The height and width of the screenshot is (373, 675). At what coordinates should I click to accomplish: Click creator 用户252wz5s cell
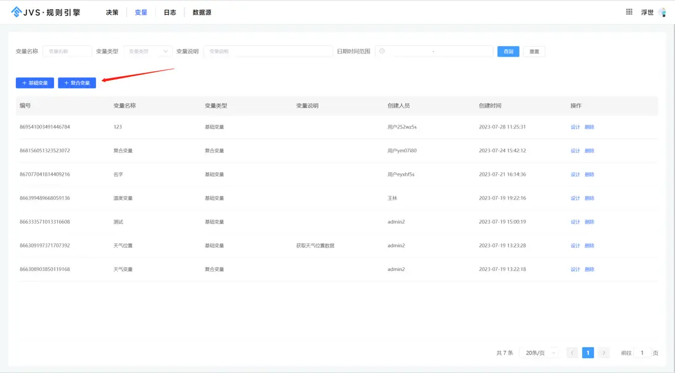pyautogui.click(x=402, y=127)
